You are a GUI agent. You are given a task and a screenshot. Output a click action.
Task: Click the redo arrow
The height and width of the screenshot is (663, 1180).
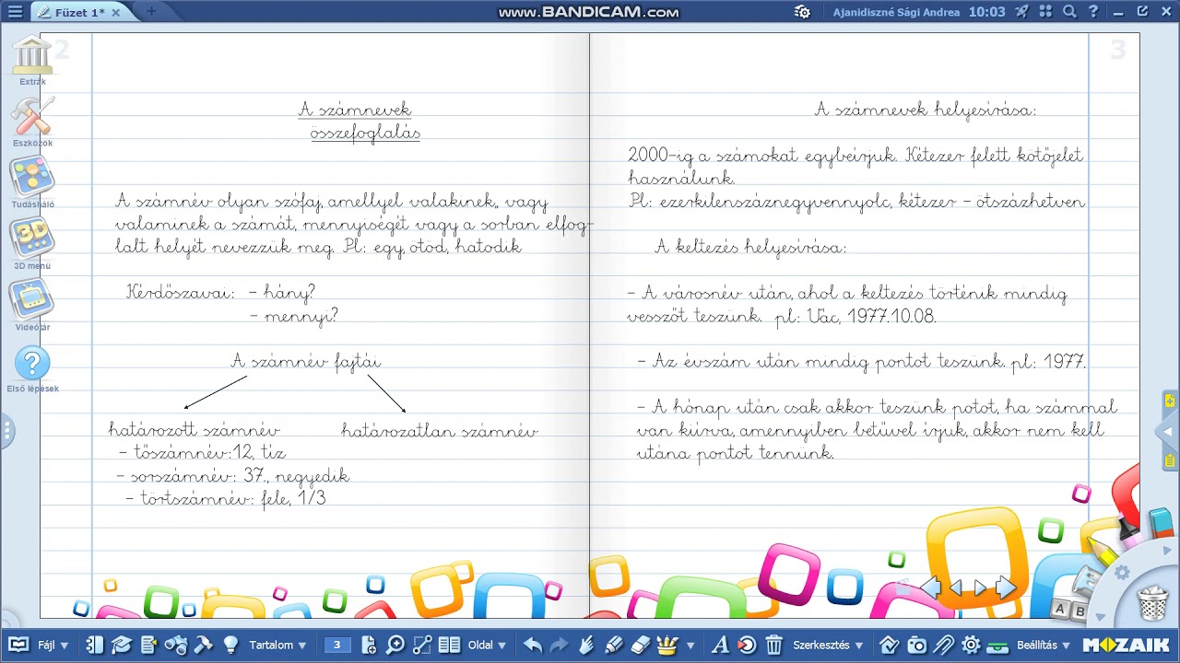[x=559, y=645]
